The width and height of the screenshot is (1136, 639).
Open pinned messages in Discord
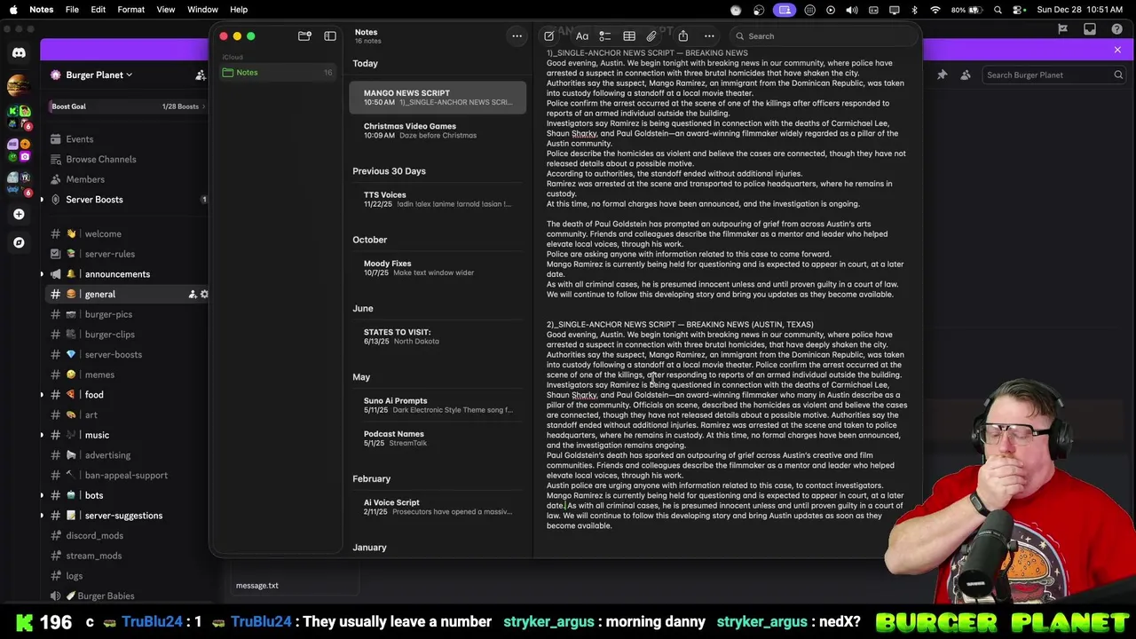[x=943, y=75]
